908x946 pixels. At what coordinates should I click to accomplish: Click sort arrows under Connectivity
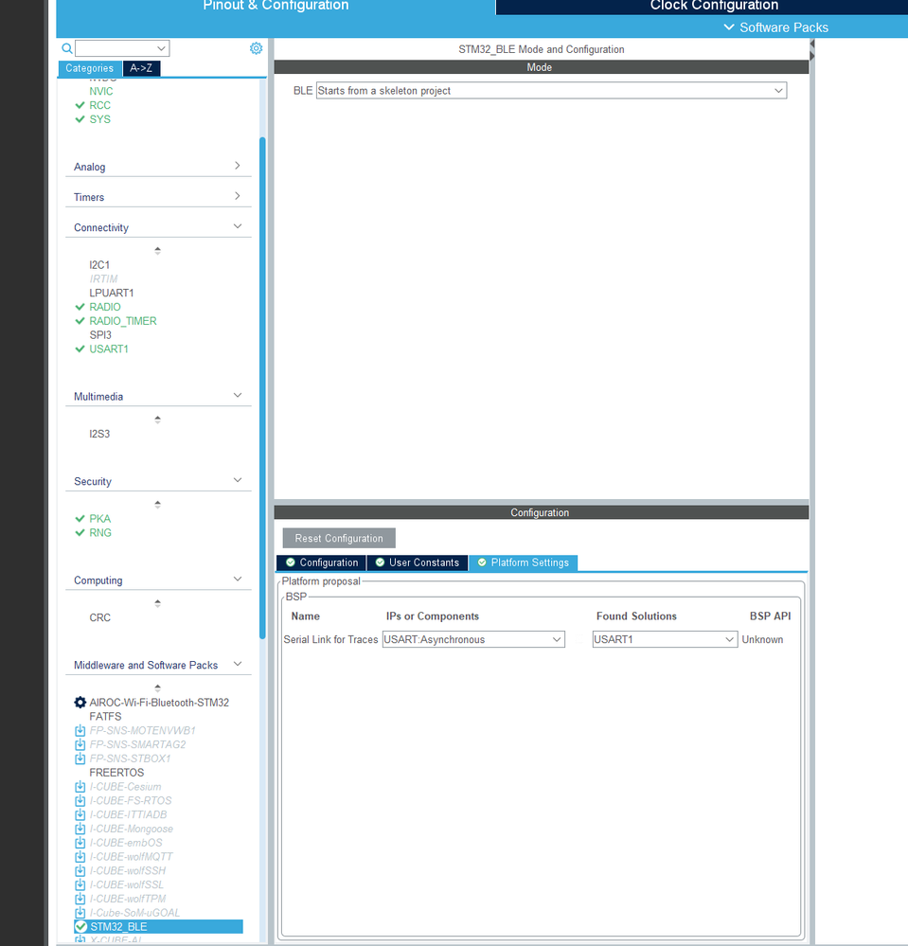coord(157,250)
